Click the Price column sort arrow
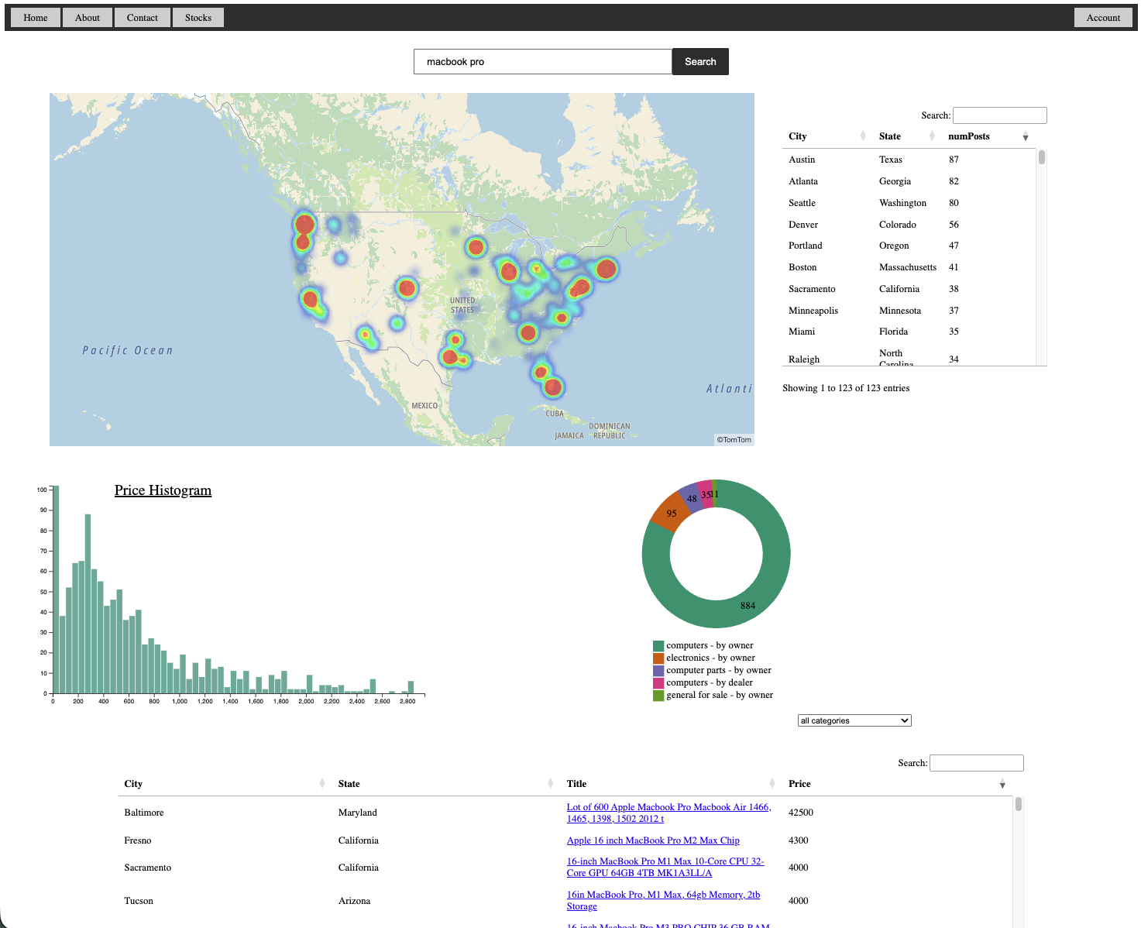 1002,785
